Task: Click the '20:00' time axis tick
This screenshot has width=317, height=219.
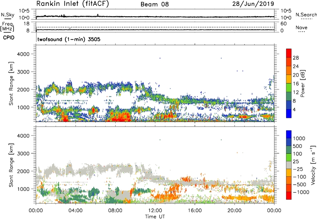Action: point(235,211)
